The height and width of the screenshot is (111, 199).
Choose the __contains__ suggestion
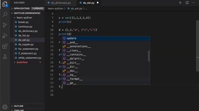pyautogui.click(x=106, y=55)
